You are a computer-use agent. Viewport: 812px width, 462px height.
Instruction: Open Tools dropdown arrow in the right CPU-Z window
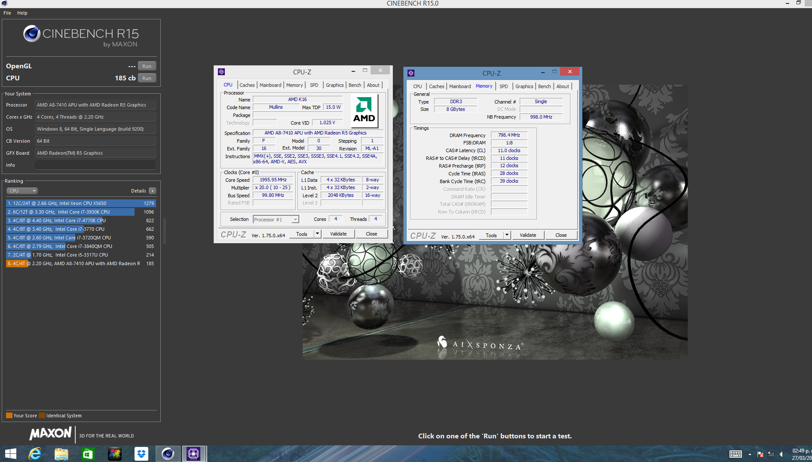click(x=507, y=236)
